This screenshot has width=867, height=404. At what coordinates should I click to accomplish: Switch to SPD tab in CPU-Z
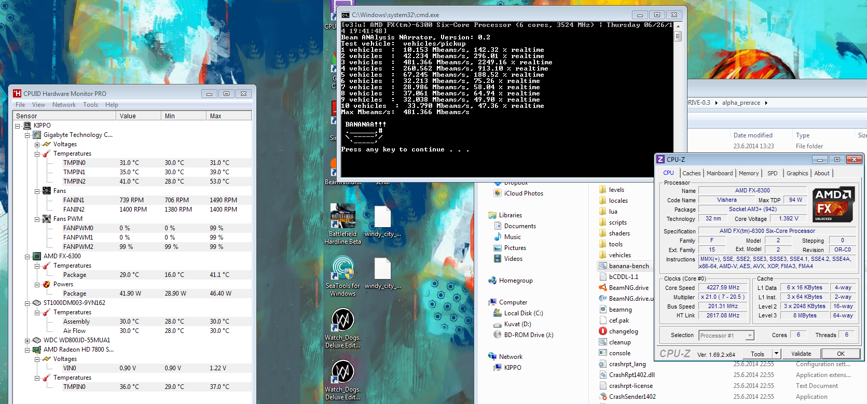773,173
